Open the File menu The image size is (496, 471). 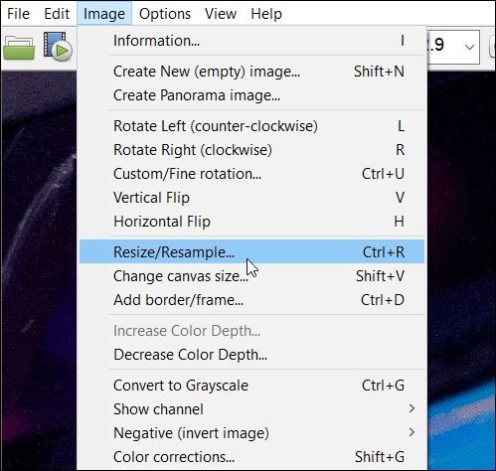18,14
